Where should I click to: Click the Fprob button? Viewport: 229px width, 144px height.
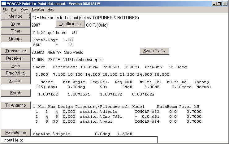[x=15, y=93]
